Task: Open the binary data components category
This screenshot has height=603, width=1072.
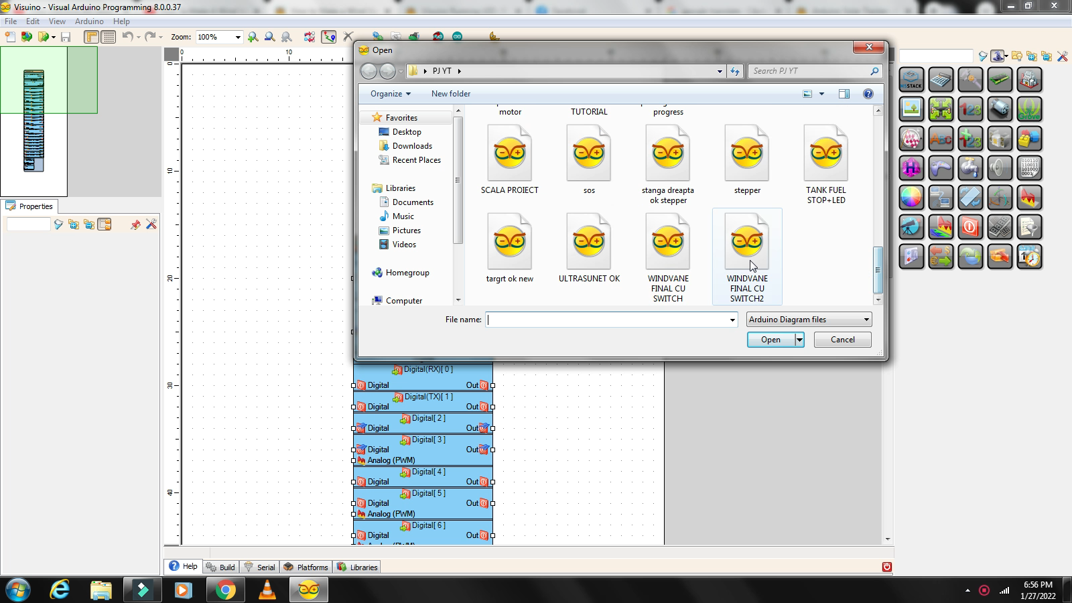Action: pos(1029,169)
